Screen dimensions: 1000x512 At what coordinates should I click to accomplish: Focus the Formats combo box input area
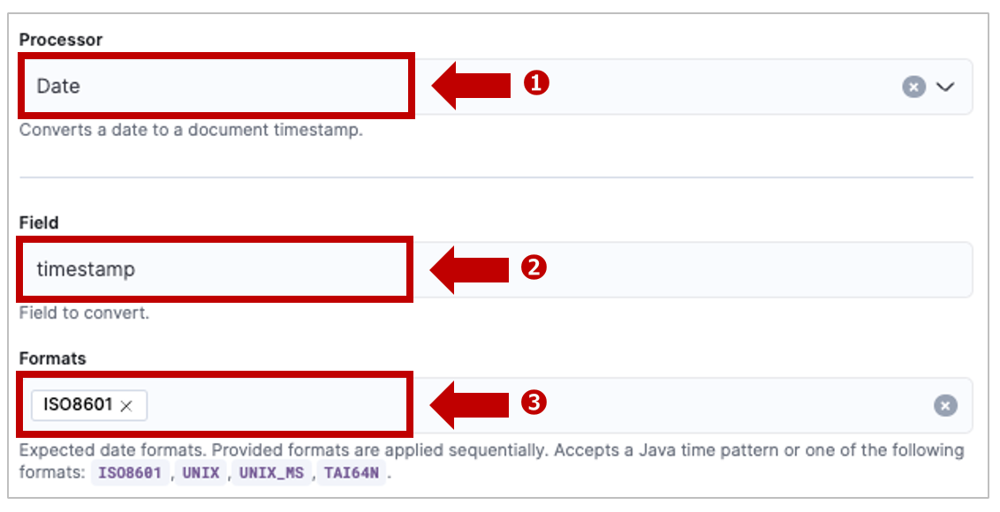(535, 405)
